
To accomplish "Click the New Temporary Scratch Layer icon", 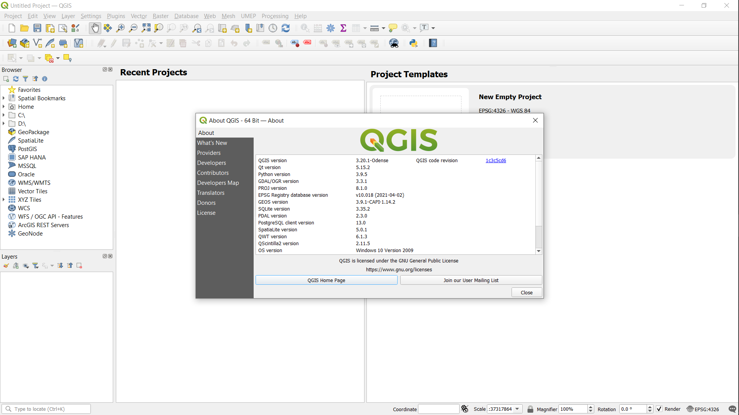I will pyautogui.click(x=63, y=43).
